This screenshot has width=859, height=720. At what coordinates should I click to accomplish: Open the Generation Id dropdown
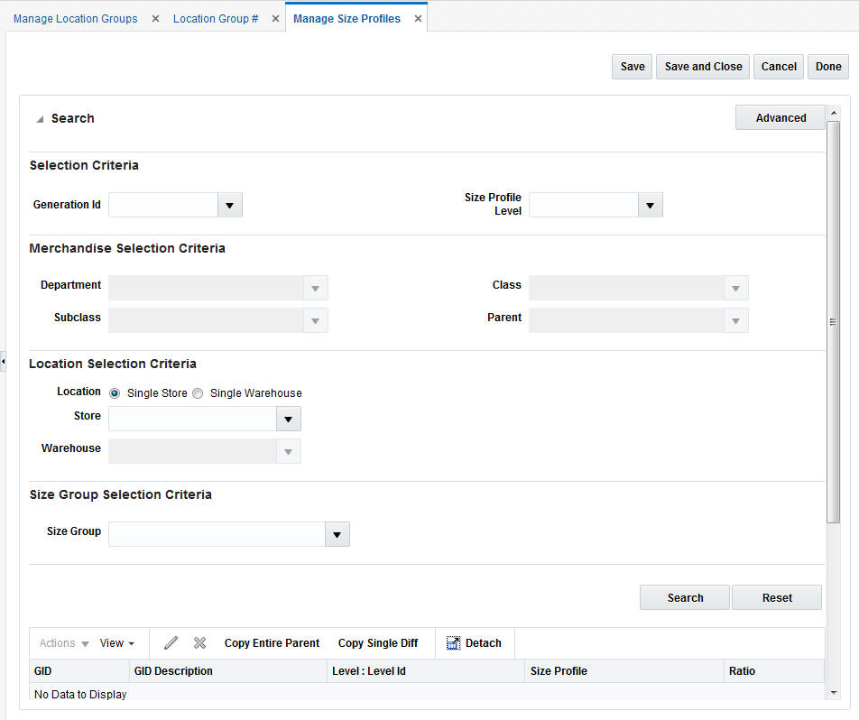point(229,205)
